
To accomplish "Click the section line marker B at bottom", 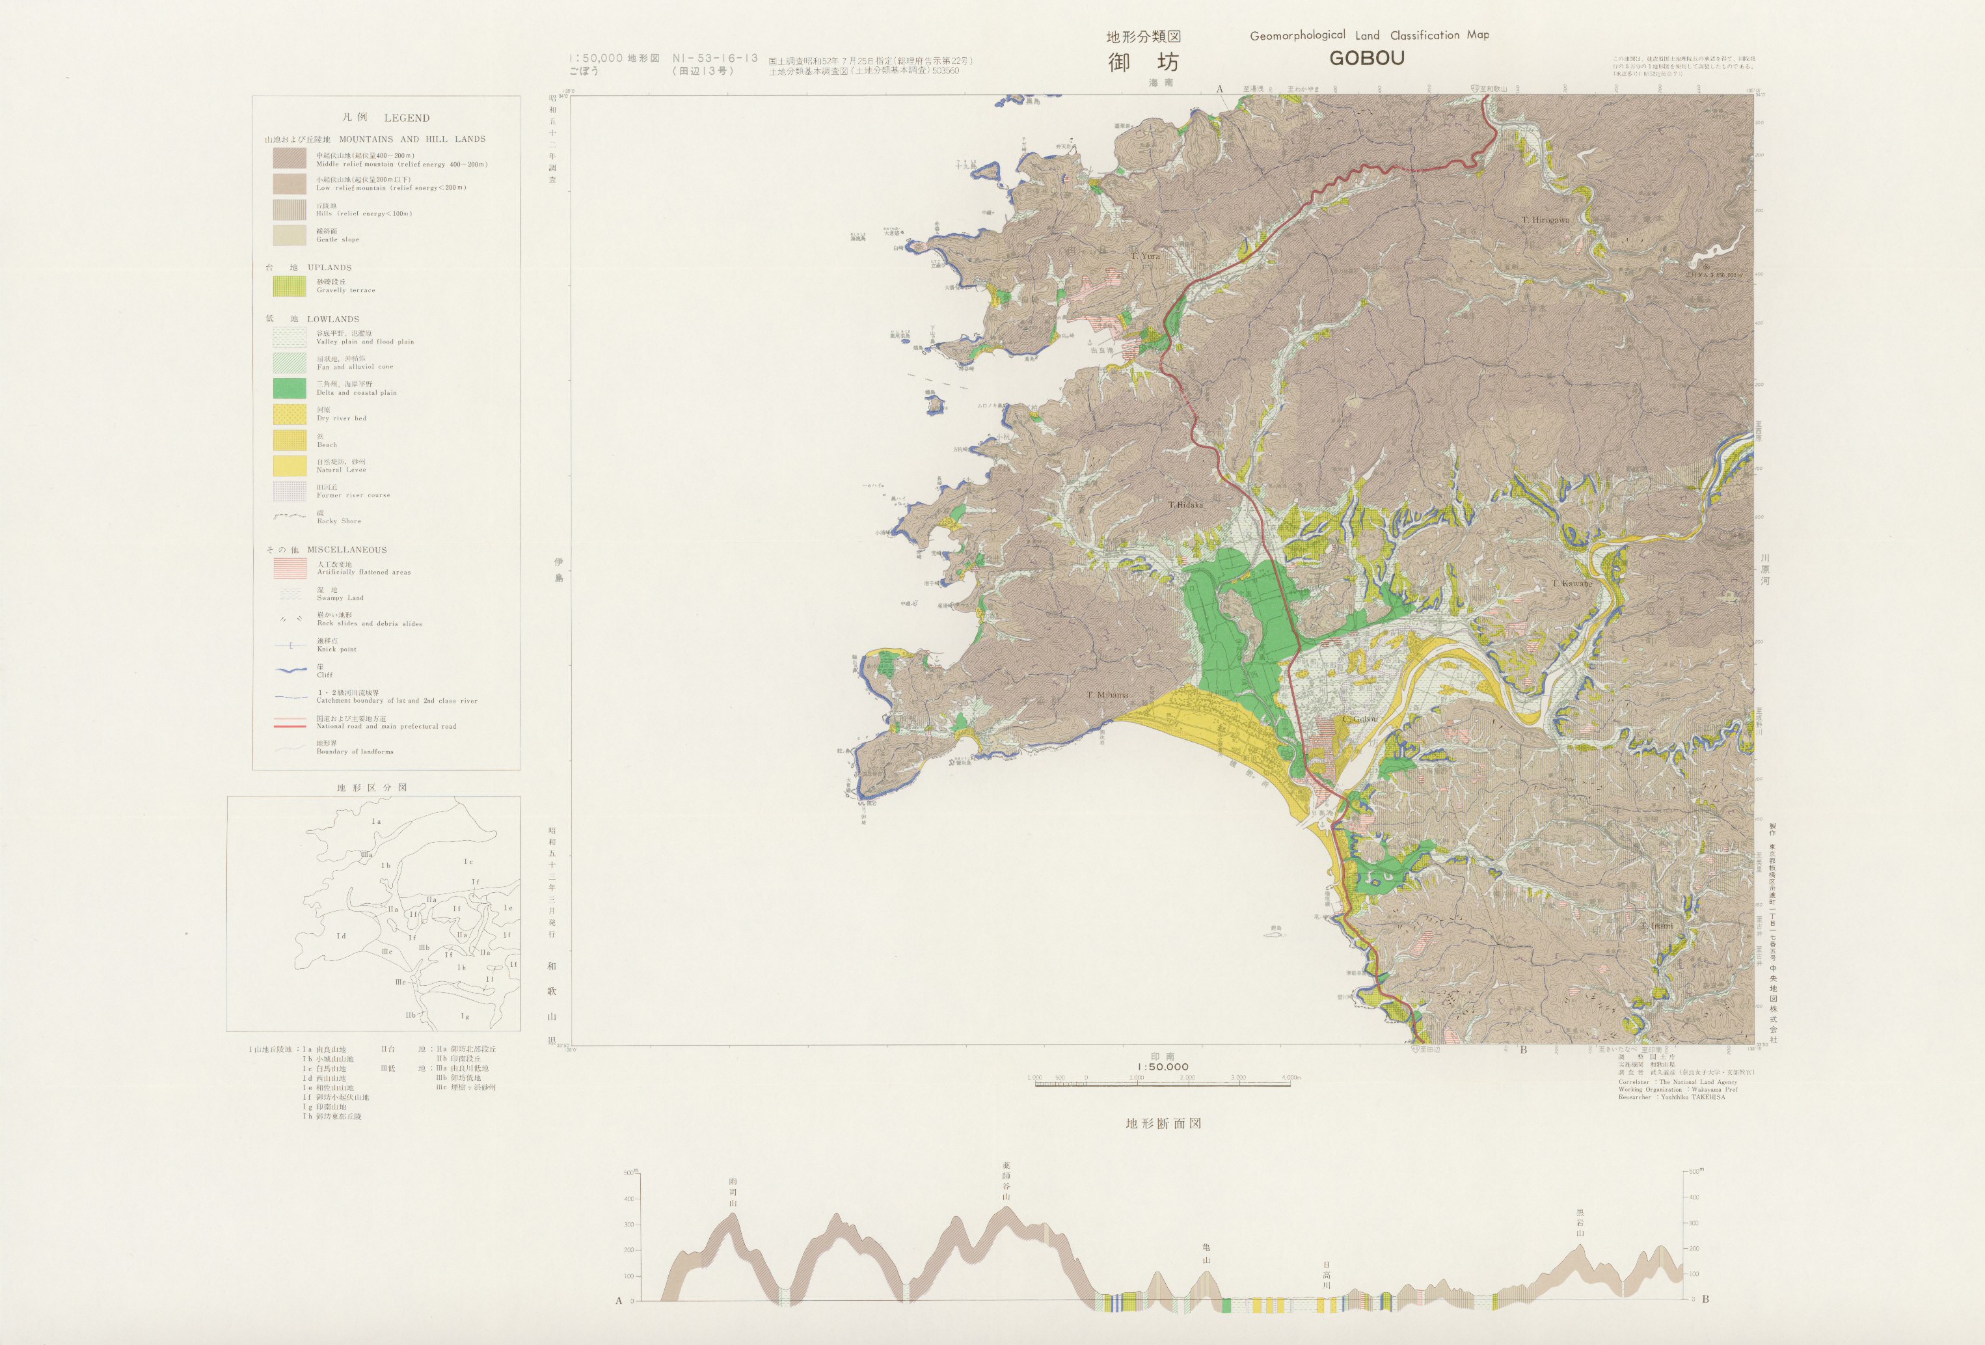I will pyautogui.click(x=1524, y=1050).
